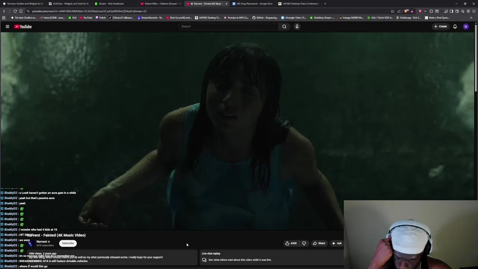
Task: Switch to Robert Miles - Children tab
Action: click(x=161, y=4)
